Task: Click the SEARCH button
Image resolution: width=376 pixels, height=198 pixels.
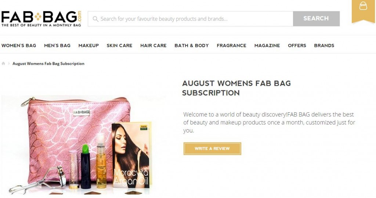Action: coord(316,19)
